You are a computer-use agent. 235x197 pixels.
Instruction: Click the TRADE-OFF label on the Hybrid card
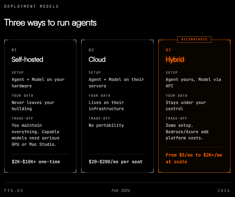[176, 118]
